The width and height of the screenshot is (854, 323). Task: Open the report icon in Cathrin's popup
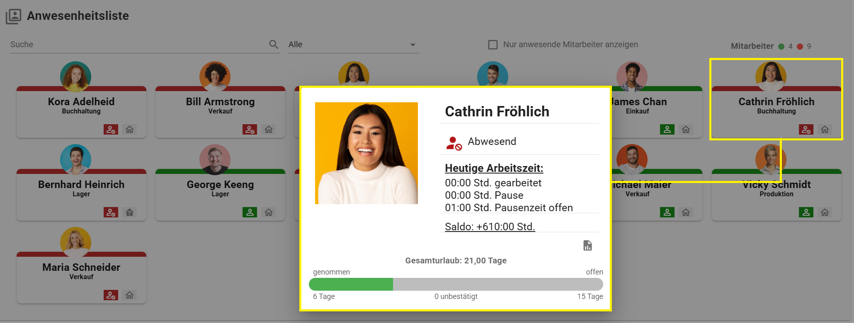587,246
